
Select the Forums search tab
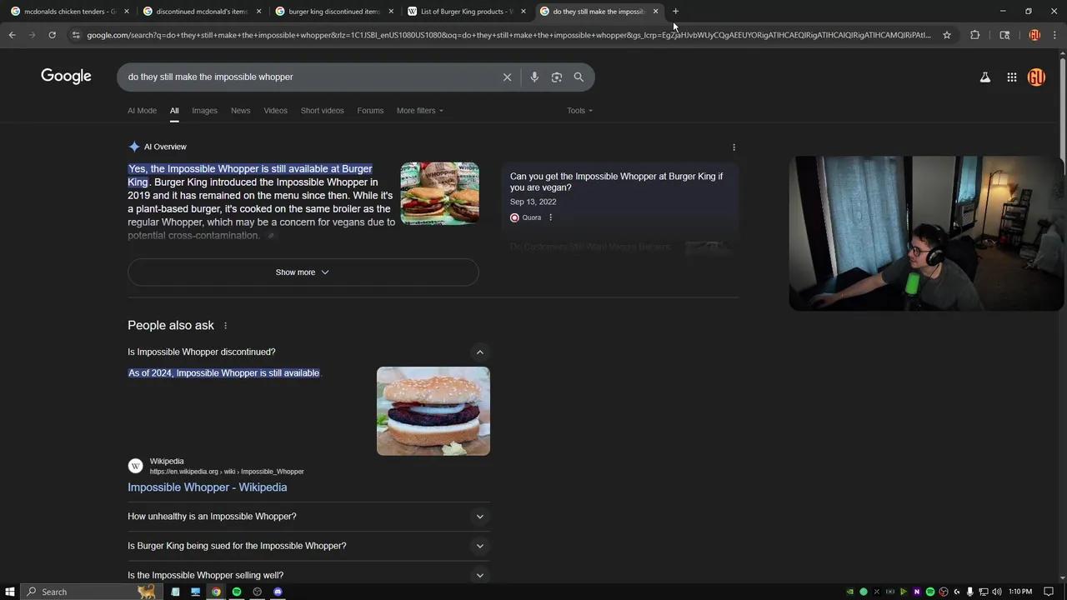pos(370,110)
